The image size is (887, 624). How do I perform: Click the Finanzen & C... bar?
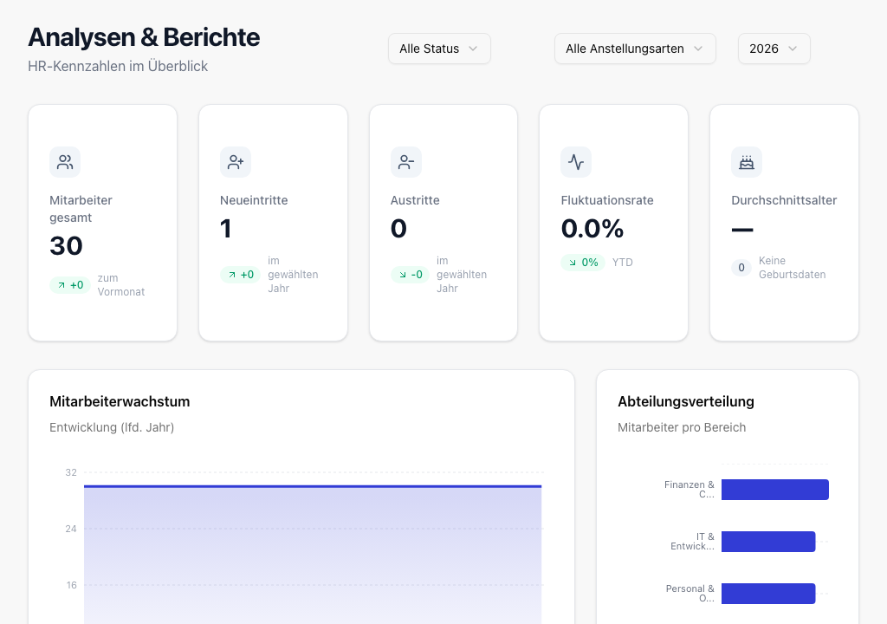(x=775, y=490)
